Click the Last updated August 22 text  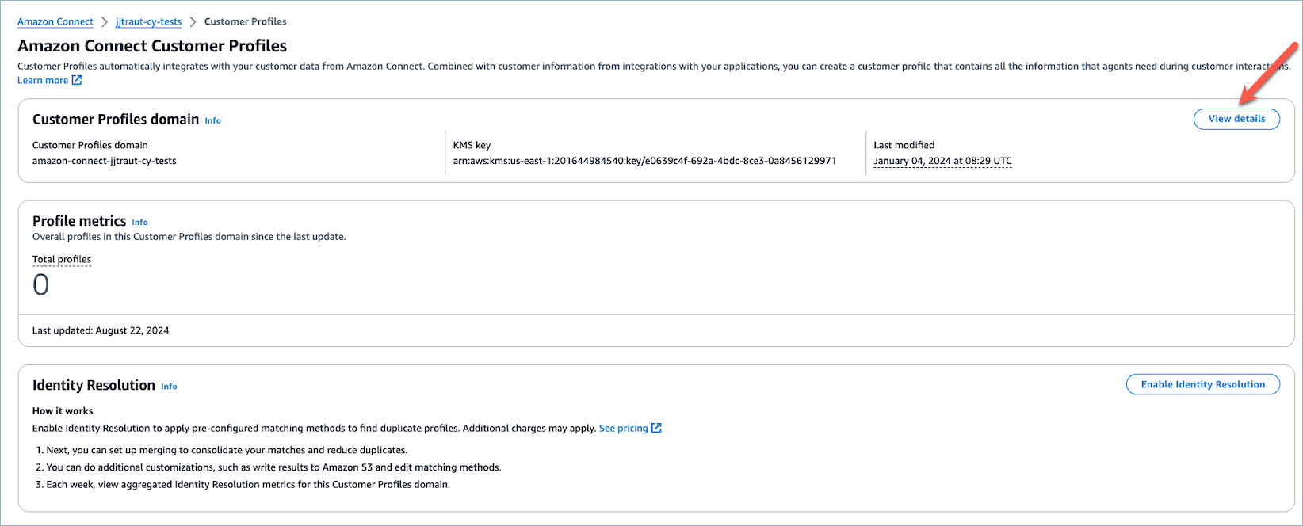(x=101, y=330)
